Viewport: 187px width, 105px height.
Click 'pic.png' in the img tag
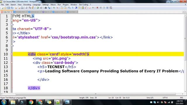(x=60, y=58)
